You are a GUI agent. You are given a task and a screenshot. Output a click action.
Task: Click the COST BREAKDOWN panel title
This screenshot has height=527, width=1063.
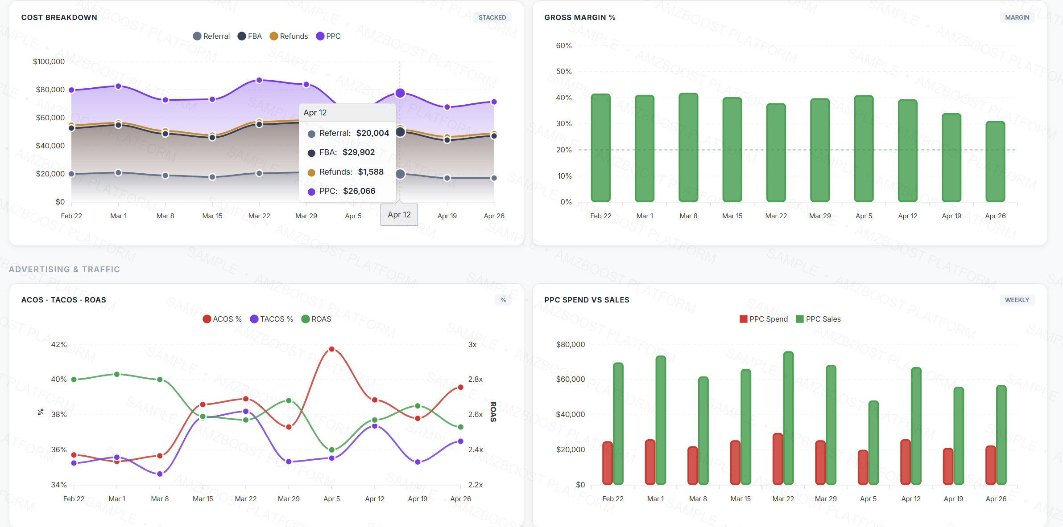click(x=59, y=17)
